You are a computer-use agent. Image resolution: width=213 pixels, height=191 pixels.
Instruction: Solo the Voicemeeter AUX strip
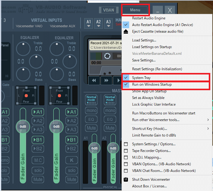pos(72,170)
